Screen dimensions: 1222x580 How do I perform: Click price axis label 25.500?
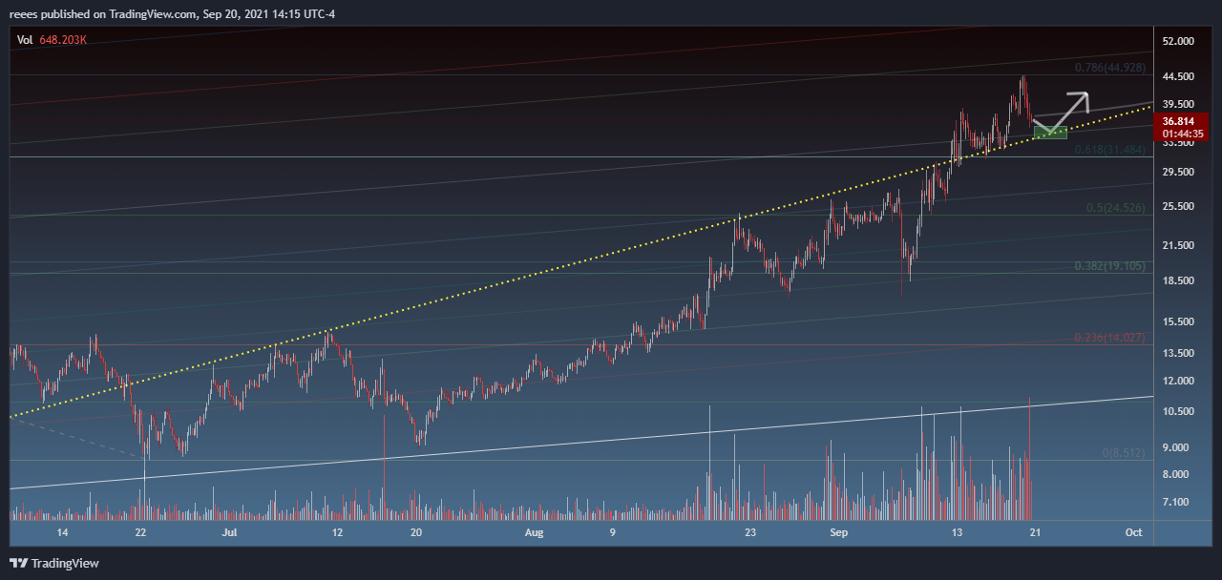pyautogui.click(x=1178, y=207)
